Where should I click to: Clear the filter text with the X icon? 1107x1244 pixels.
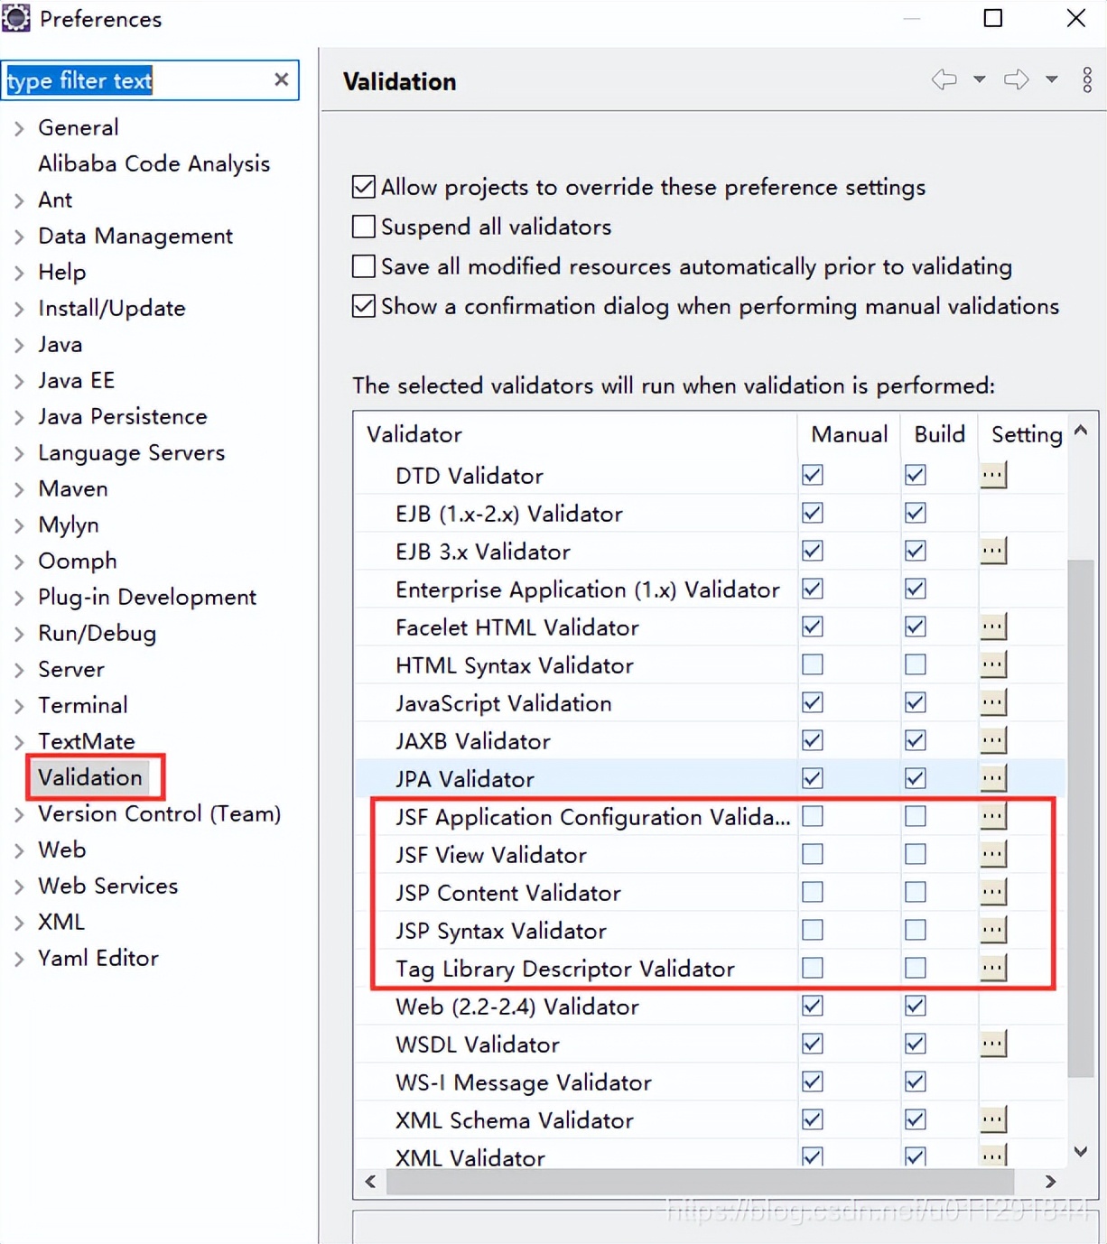(x=281, y=79)
